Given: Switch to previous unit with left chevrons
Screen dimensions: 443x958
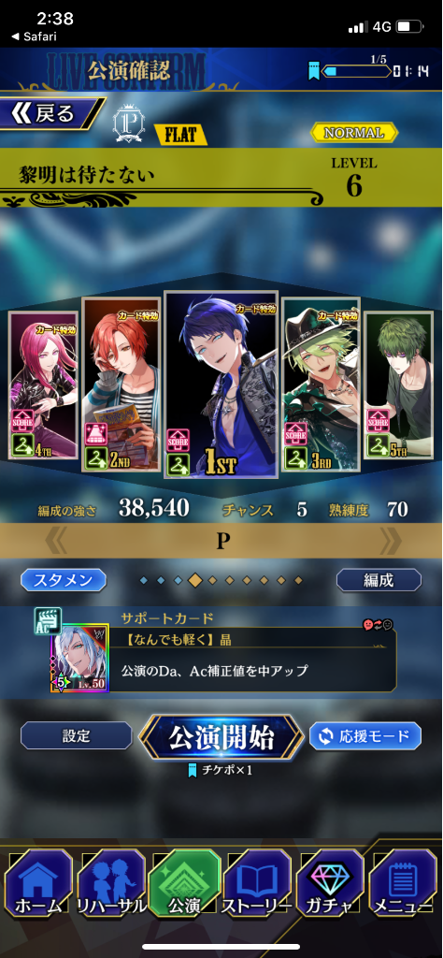Looking at the screenshot, I should (x=54, y=541).
